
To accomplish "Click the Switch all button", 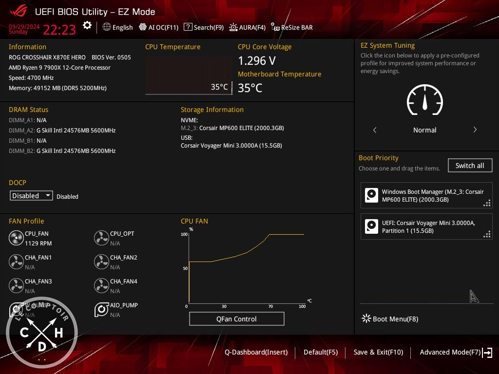I will click(x=470, y=166).
